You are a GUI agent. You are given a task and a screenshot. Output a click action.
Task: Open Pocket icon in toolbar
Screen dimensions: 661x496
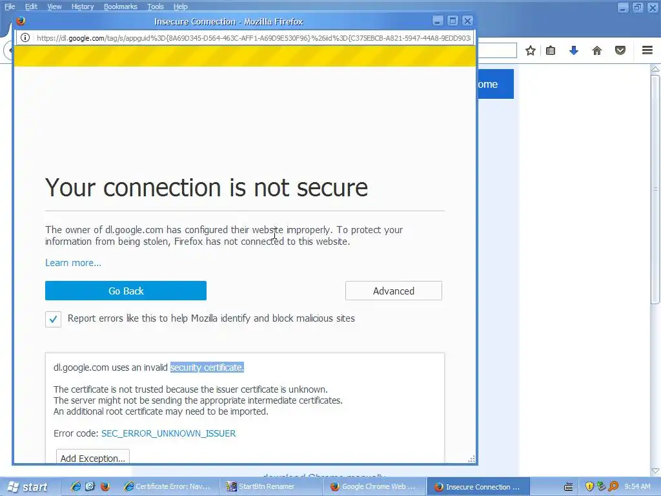620,50
